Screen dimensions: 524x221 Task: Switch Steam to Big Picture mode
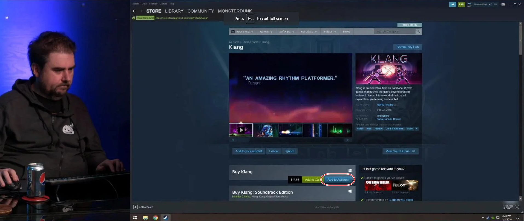pyautogui.click(x=503, y=4)
